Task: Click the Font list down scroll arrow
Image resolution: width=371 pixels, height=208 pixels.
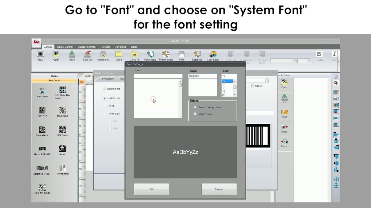Action: pyautogui.click(x=180, y=116)
